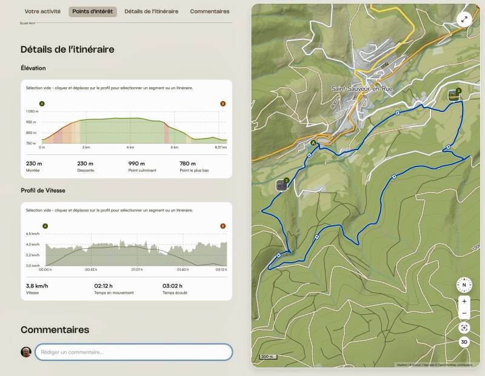485x376 pixels.
Task: Expand the map to fullscreen
Action: pyautogui.click(x=464, y=19)
